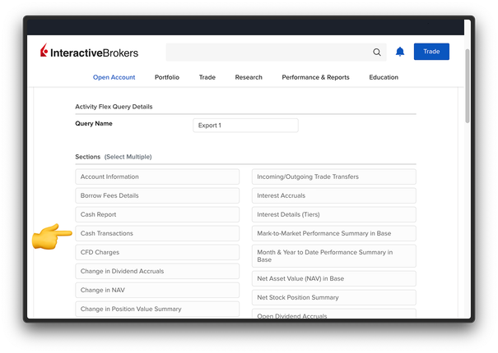The width and height of the screenshot is (498, 353).
Task: Open the notifications bell
Action: click(x=400, y=52)
